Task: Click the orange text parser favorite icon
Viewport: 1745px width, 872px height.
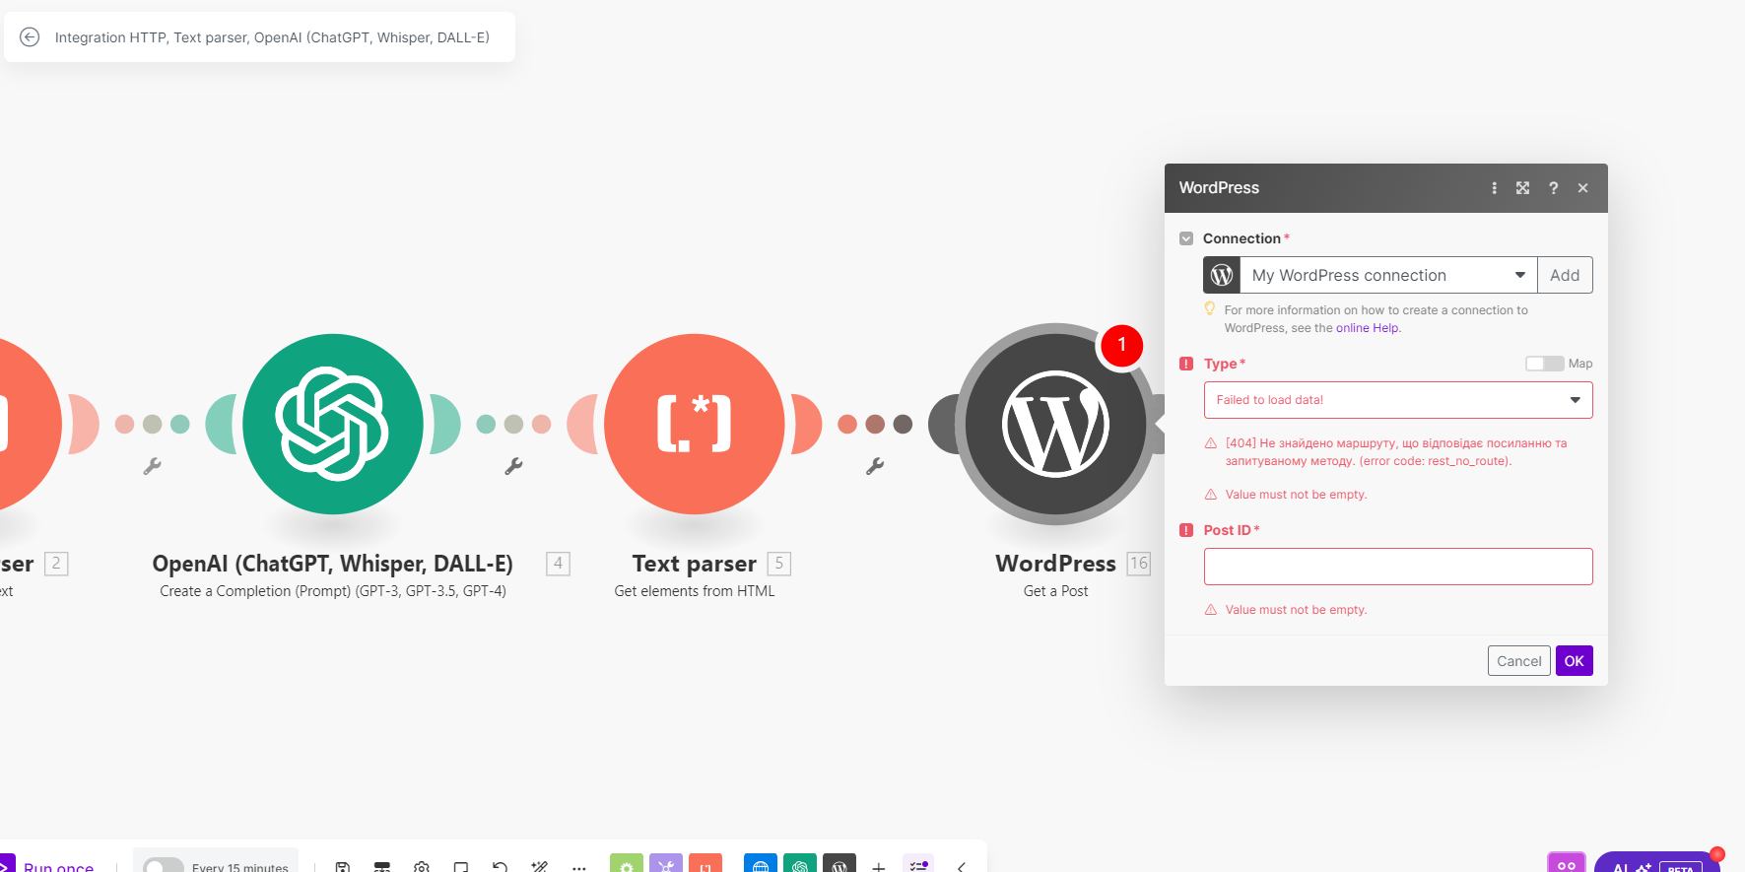Action: pos(705,863)
